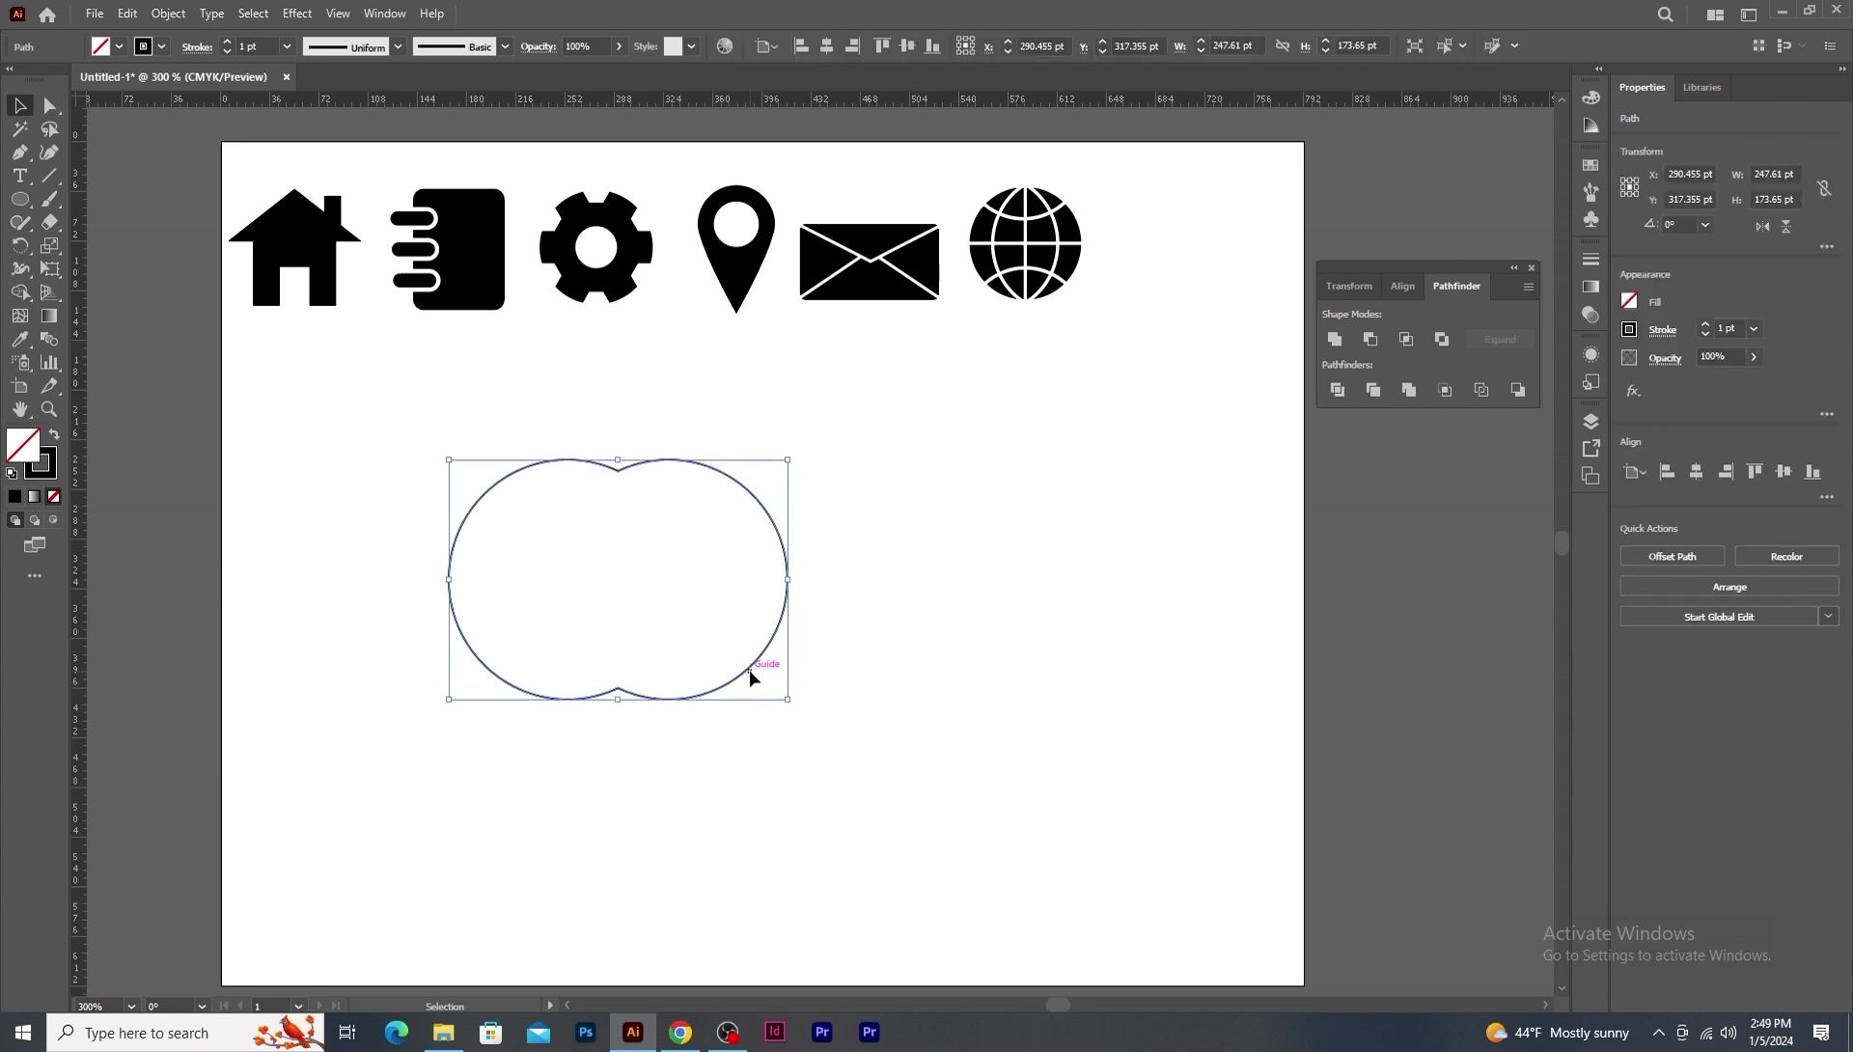The width and height of the screenshot is (1853, 1052).
Task: Switch to the Transform panel tab
Action: [1348, 286]
